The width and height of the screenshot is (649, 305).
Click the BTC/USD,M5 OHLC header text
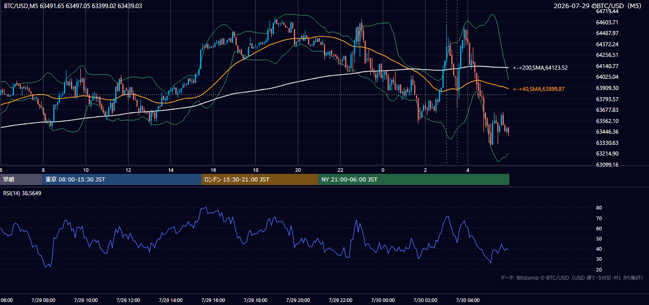[x=73, y=6]
